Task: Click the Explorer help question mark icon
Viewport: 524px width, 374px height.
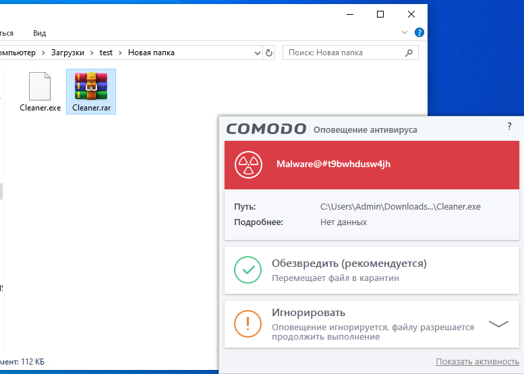Action: [x=419, y=32]
